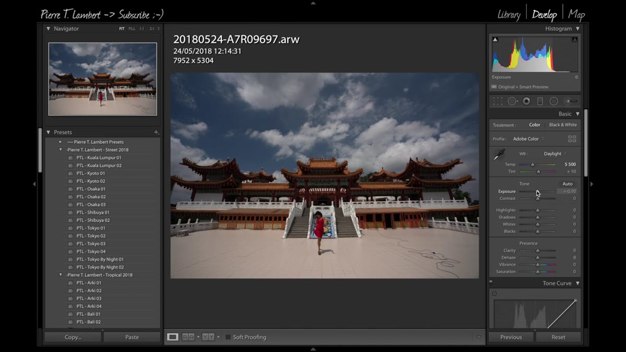The height and width of the screenshot is (352, 626).
Task: Click PTL - Arki 02 preset icon
Action: [x=70, y=291]
